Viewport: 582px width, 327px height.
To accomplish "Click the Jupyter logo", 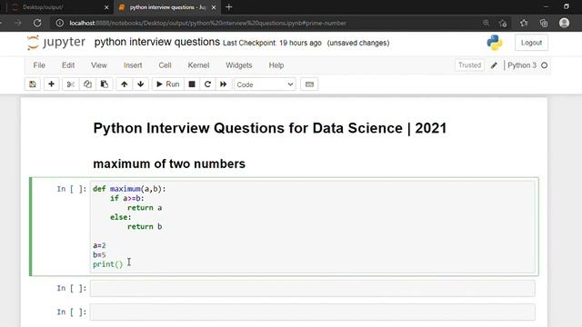I will (56, 43).
